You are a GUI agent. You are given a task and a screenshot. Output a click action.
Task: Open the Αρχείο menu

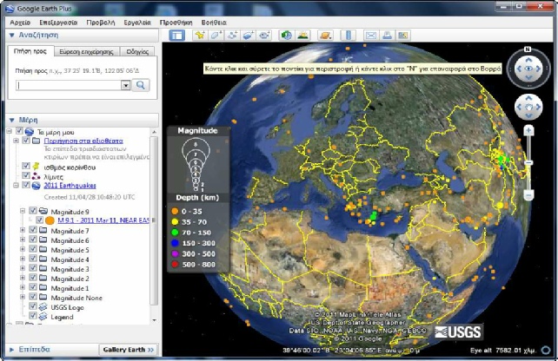coord(20,23)
